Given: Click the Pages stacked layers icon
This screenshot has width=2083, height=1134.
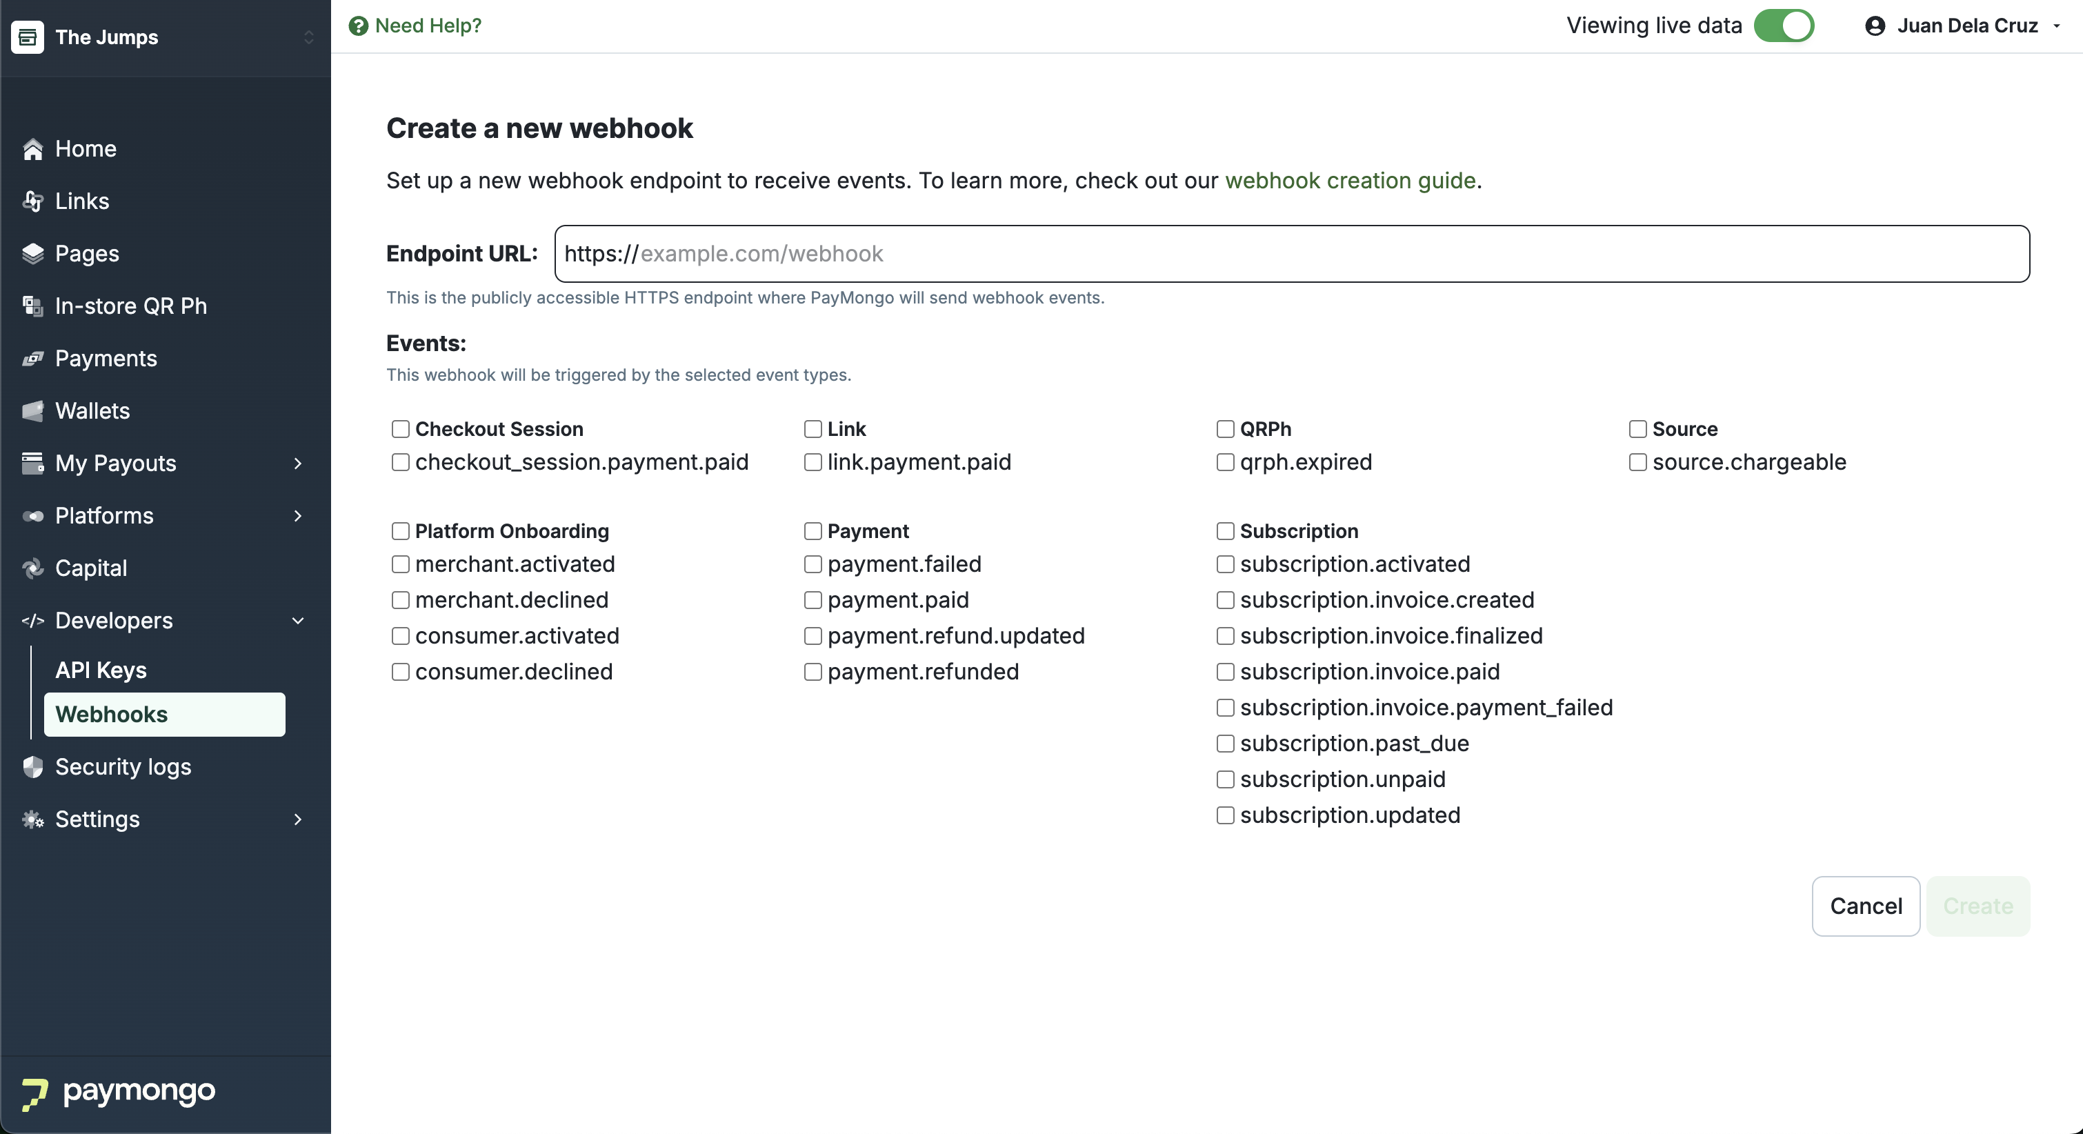Looking at the screenshot, I should (x=32, y=254).
